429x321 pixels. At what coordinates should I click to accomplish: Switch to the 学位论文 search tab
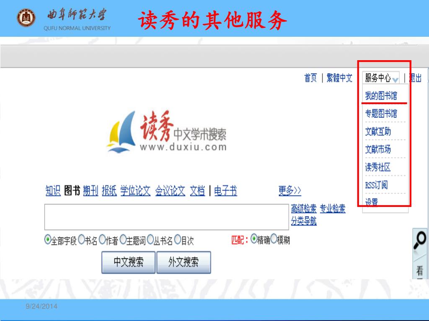[135, 191]
